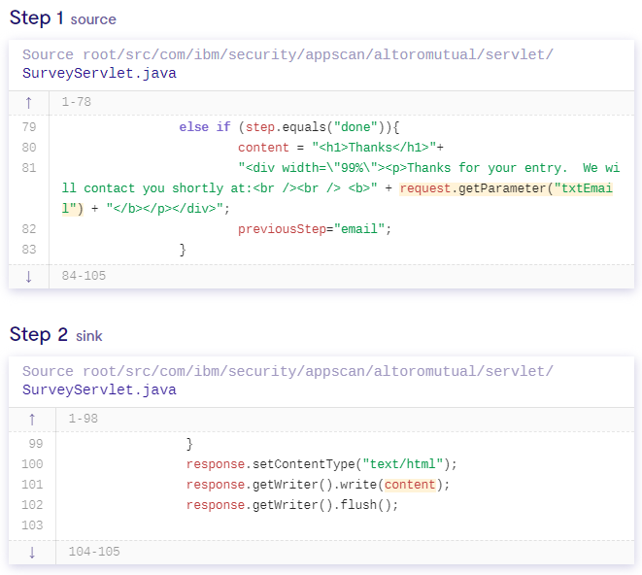The image size is (642, 575).
Task: Click the Step 1 source root path text
Action: (287, 55)
